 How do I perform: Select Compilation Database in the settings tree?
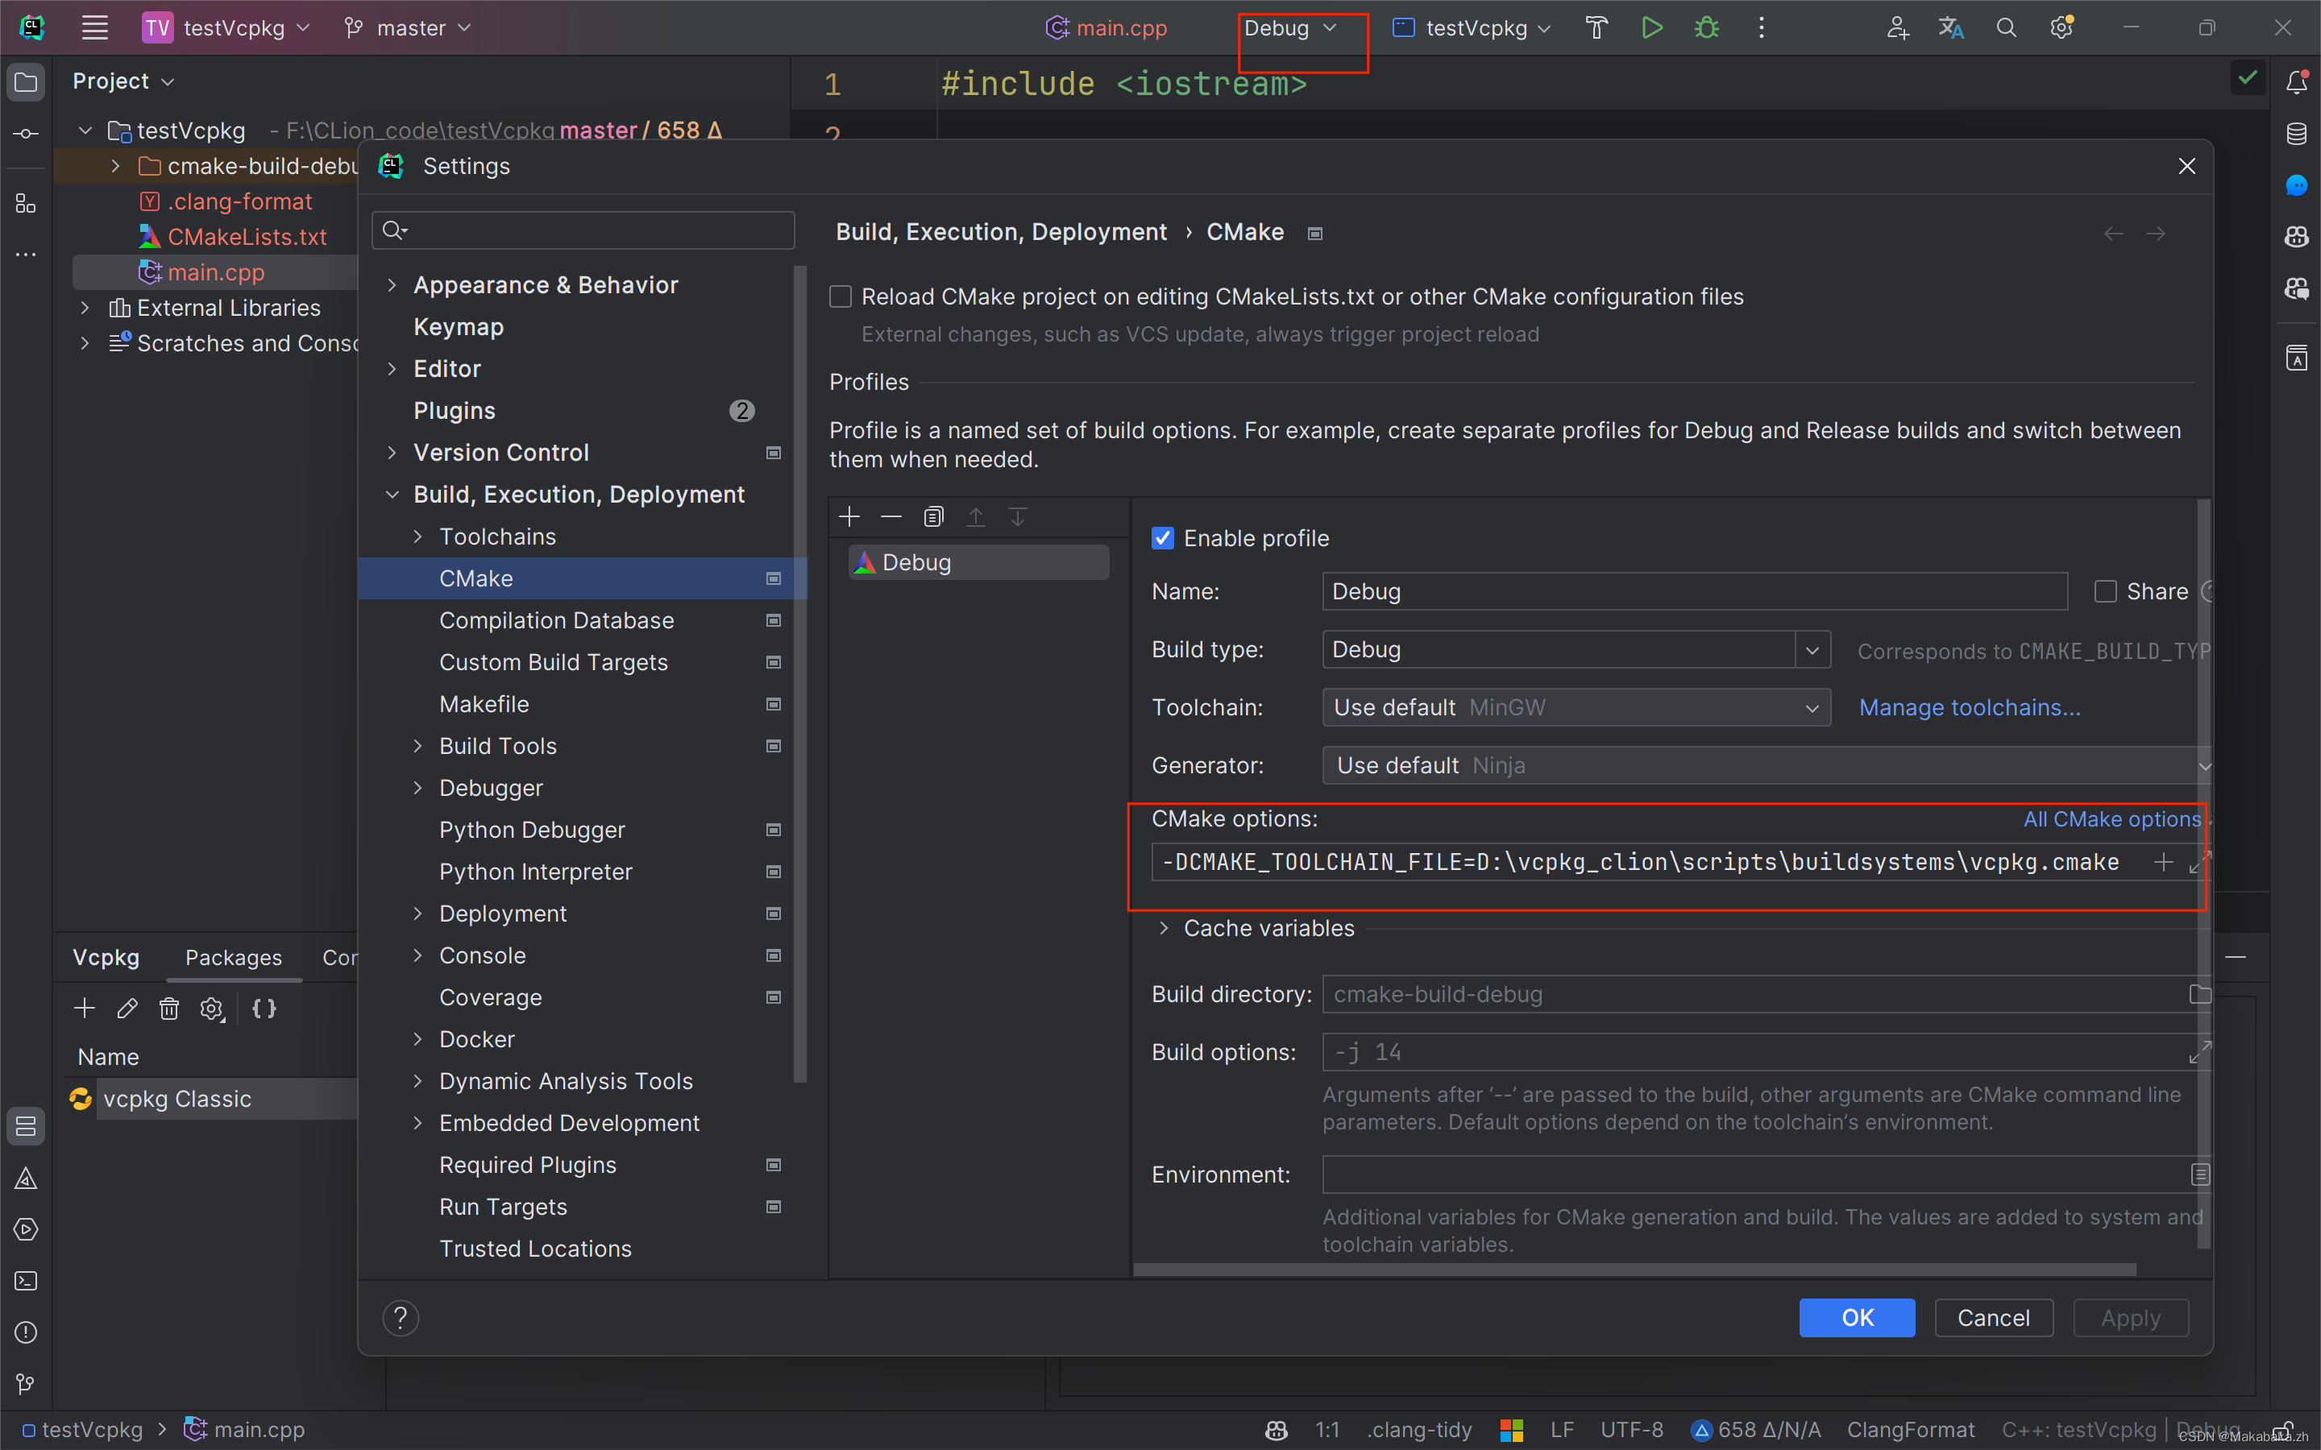[556, 620]
